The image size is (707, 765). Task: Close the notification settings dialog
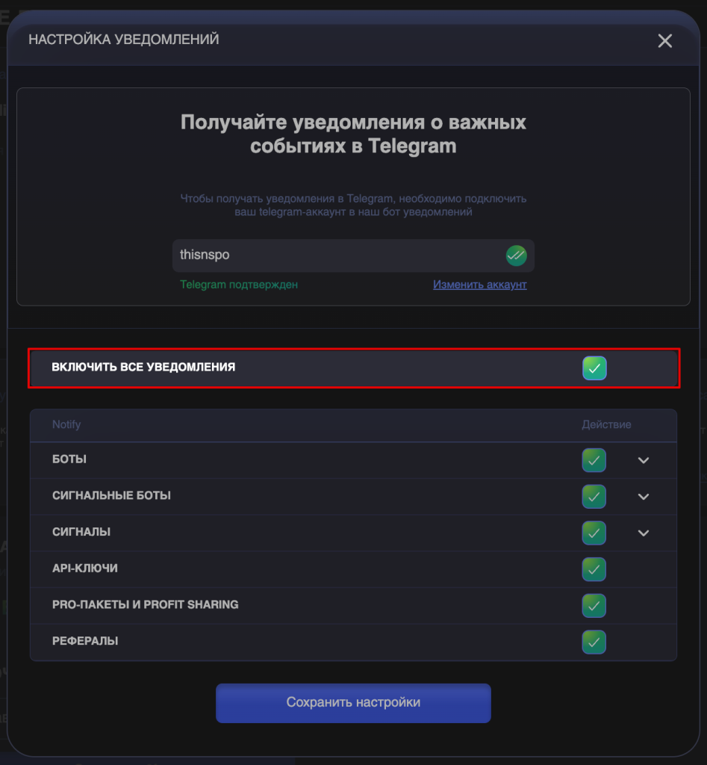coord(664,41)
